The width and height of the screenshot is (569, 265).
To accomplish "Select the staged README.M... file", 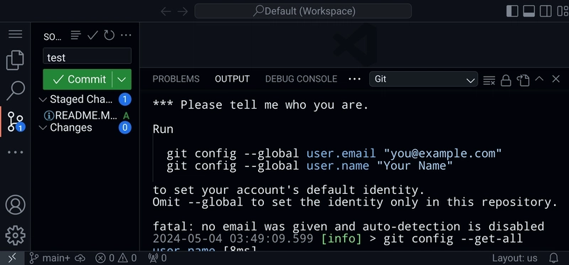I will pos(85,115).
